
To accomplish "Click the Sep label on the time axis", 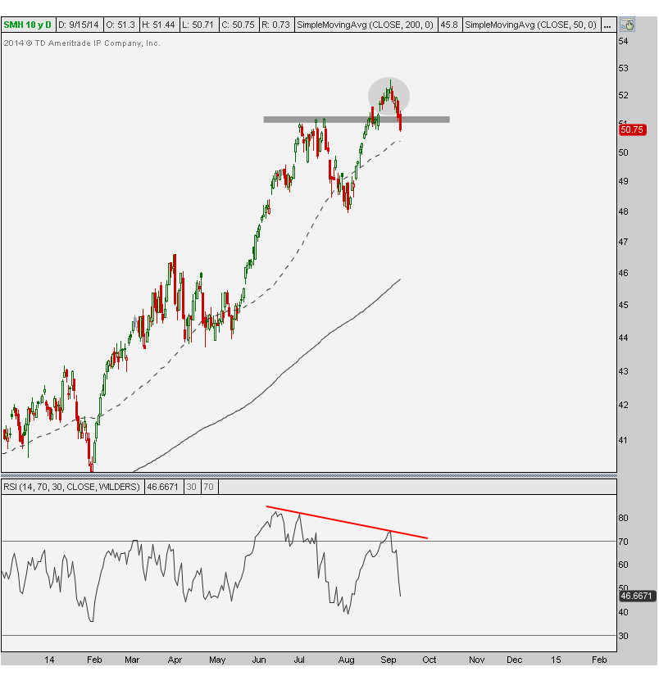I will (x=388, y=660).
